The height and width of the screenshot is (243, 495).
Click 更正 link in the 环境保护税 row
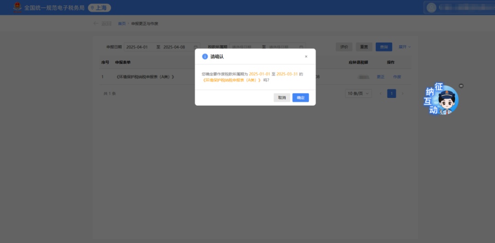(381, 76)
